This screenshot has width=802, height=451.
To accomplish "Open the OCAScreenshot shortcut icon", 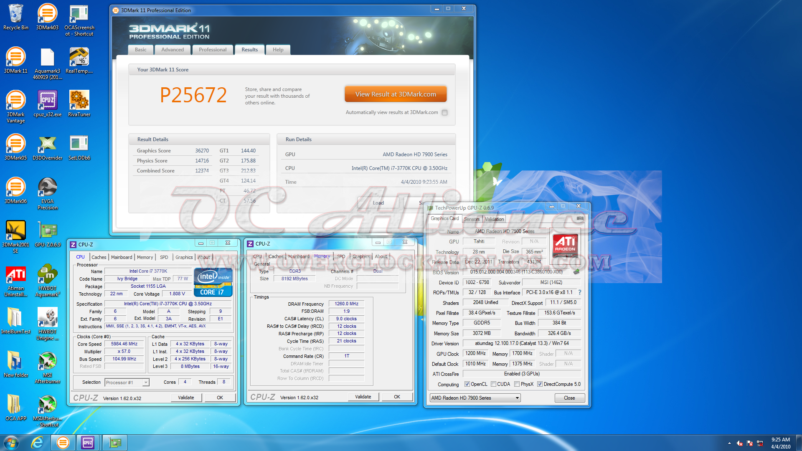I will pos(79,20).
